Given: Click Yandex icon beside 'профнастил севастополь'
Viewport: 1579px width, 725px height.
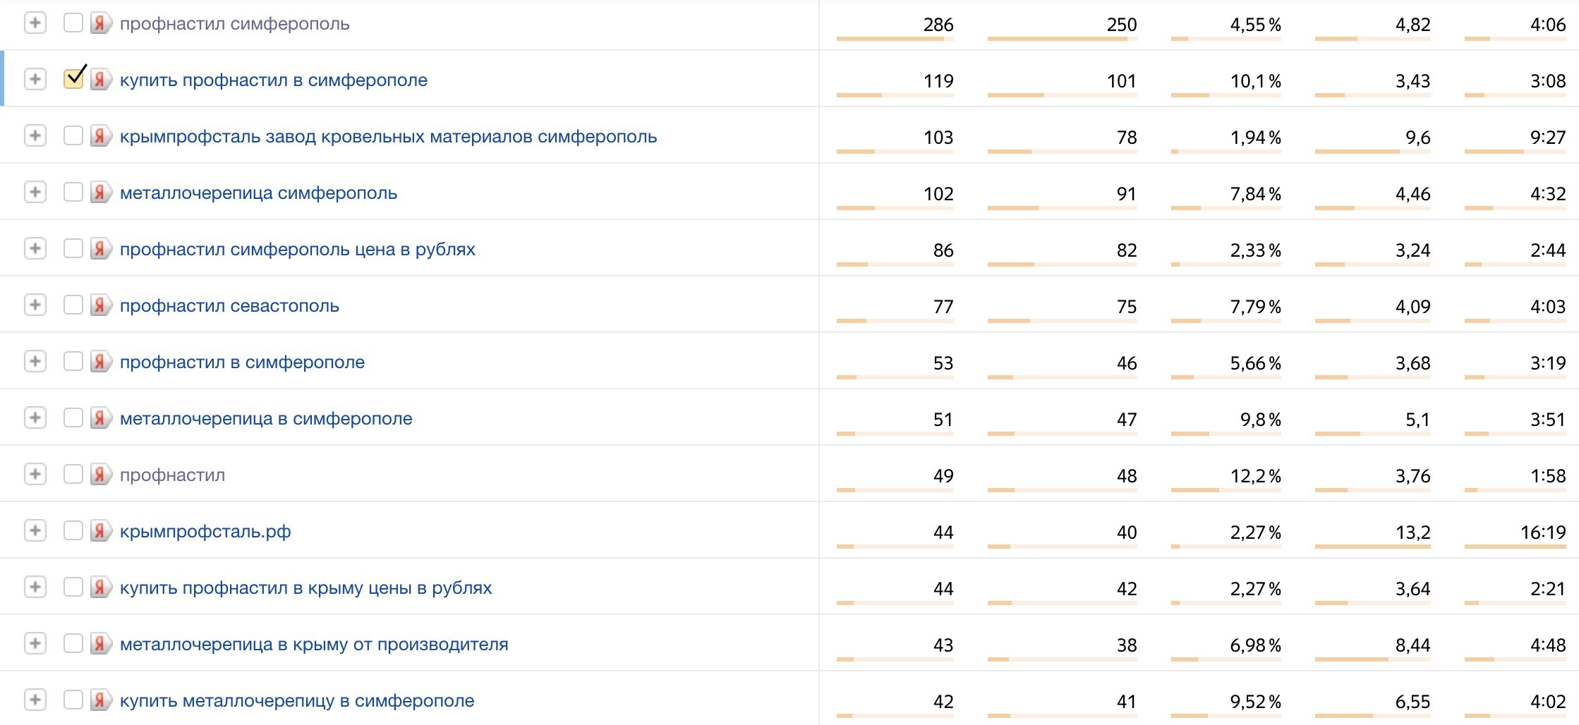Looking at the screenshot, I should tap(100, 305).
